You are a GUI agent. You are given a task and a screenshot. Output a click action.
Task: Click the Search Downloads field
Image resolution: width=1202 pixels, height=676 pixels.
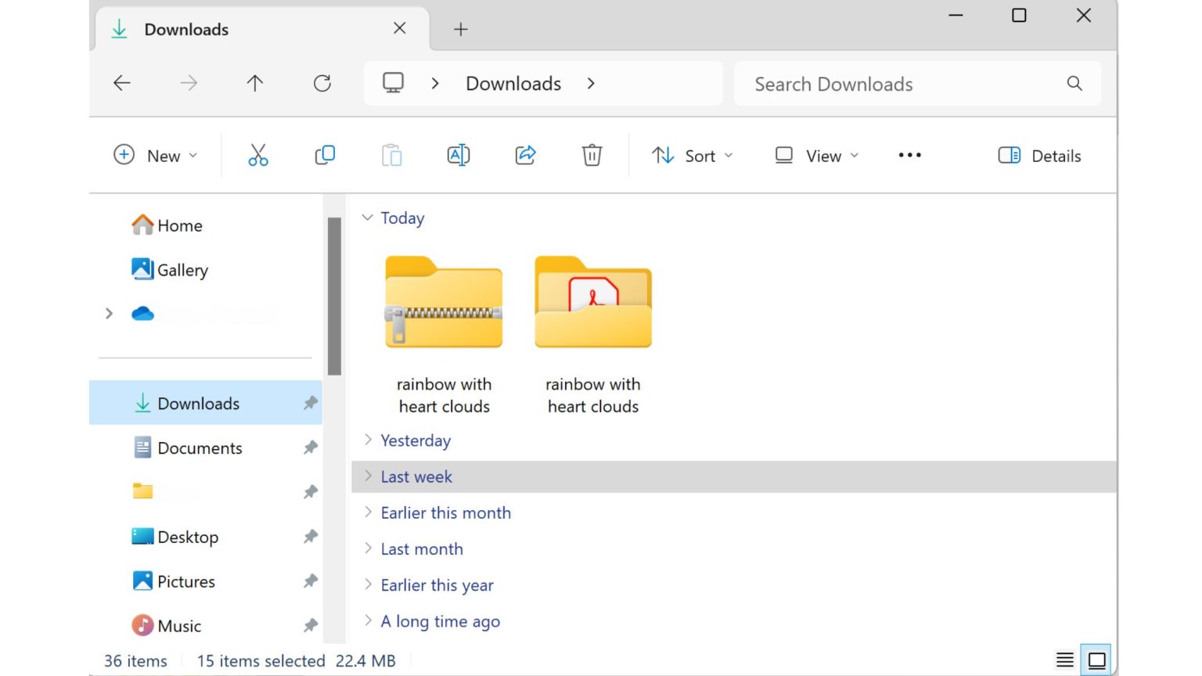(900, 84)
